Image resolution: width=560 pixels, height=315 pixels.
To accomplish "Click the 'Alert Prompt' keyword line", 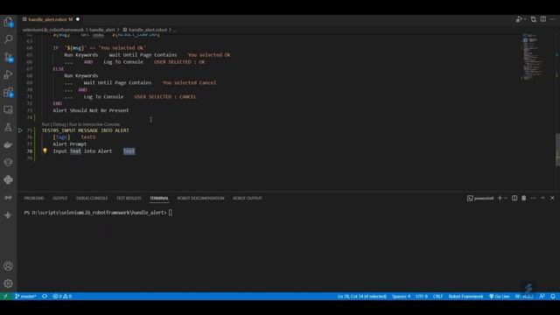I will tap(70, 143).
